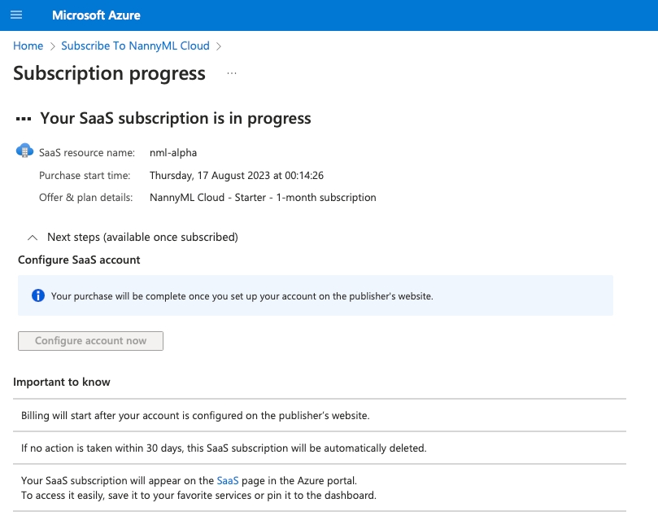This screenshot has width=658, height=529.
Task: Click the Microsoft Azure header title
Action: 96,15
